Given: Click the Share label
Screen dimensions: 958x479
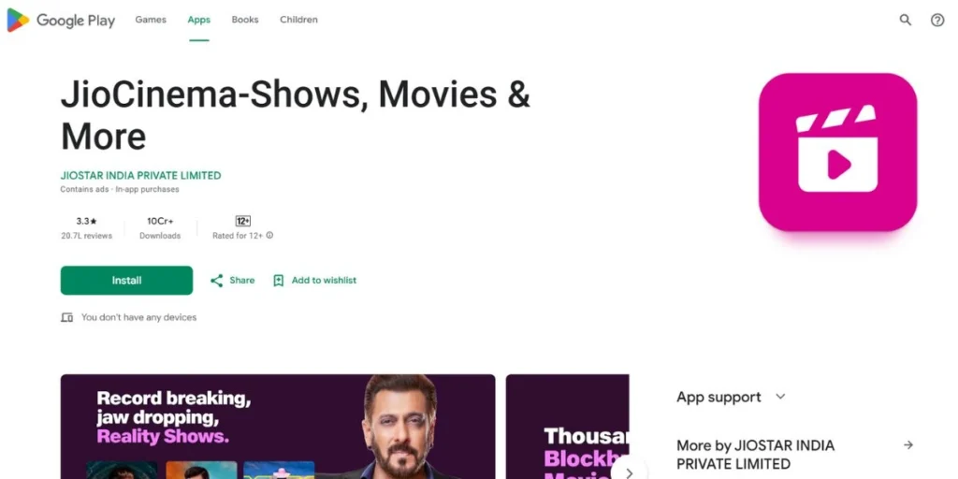Looking at the screenshot, I should pos(242,281).
